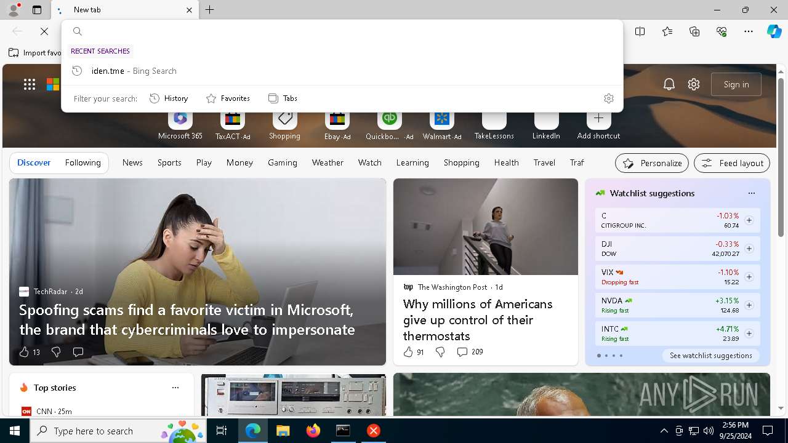Add VIX to watchlist
This screenshot has height=443, width=788.
(x=749, y=277)
